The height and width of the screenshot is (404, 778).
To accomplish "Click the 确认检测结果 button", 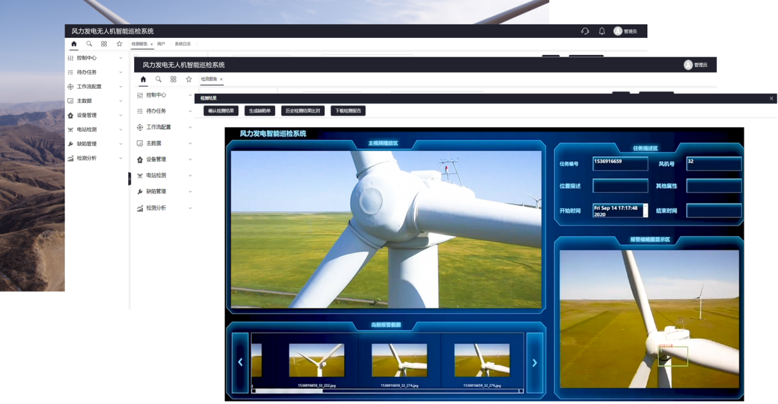I will [x=221, y=111].
